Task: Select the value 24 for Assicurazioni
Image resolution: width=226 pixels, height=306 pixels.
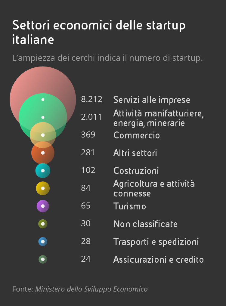Action: point(86,259)
